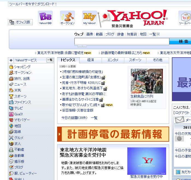Select the 辞書 search tab
The height and width of the screenshot is (180, 191).
click(x=121, y=34)
